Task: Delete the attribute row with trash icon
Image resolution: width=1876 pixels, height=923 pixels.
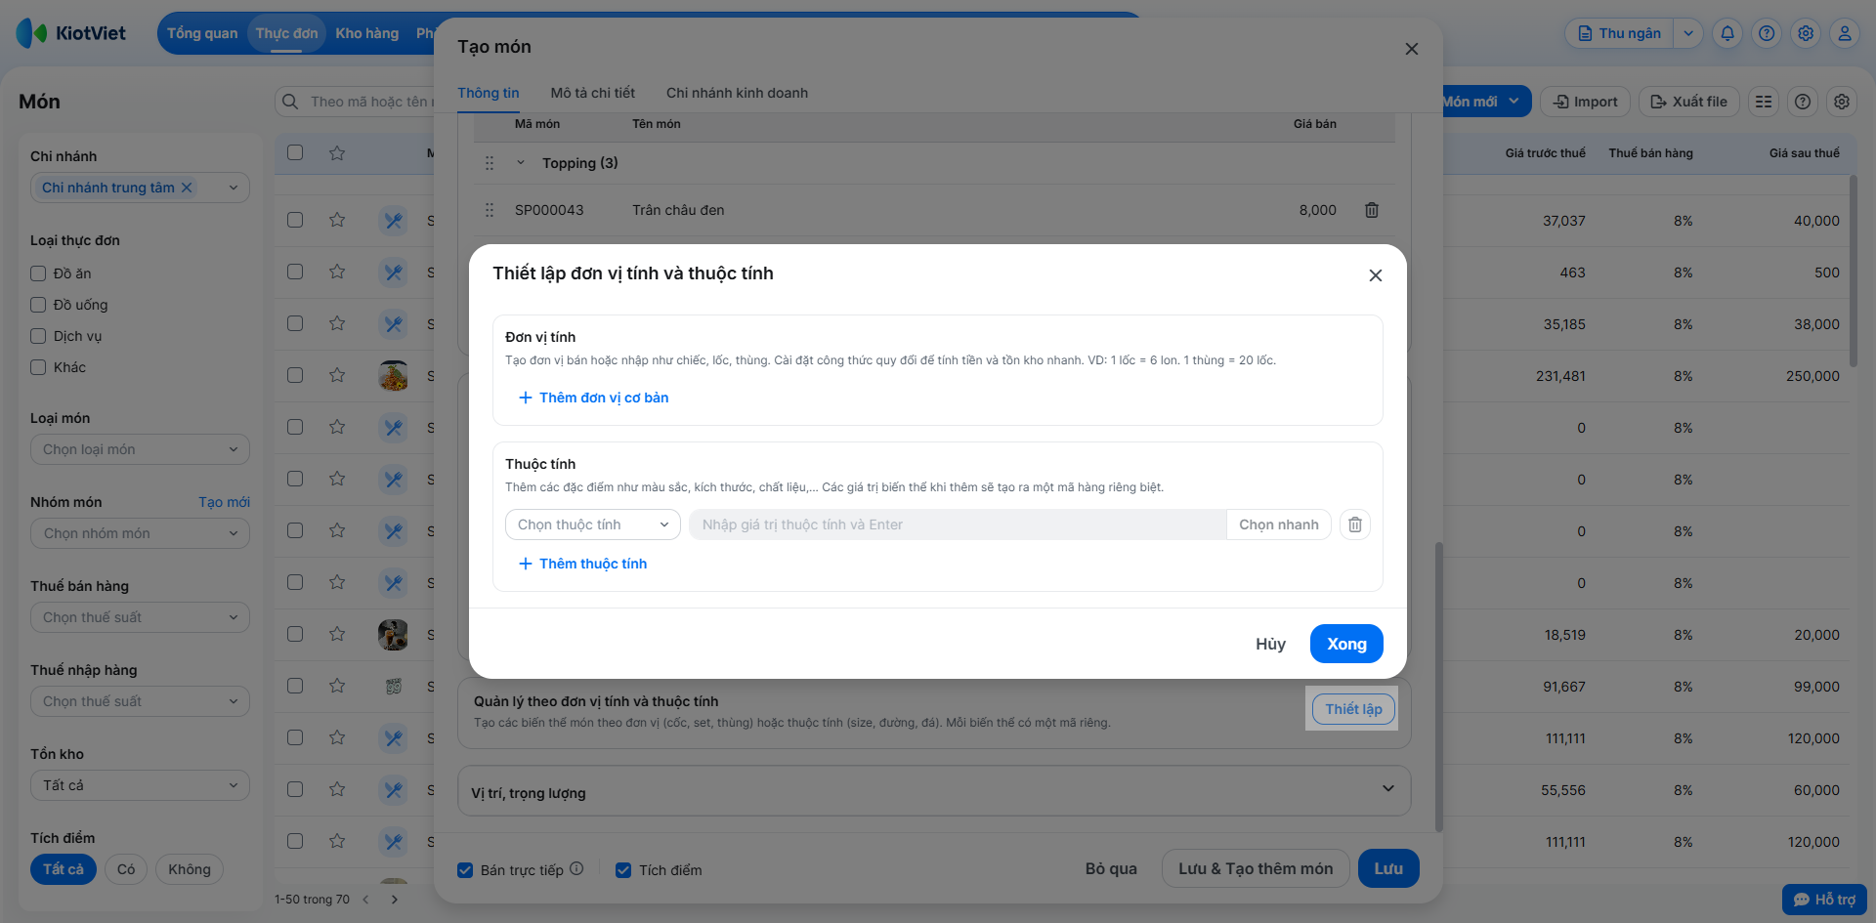Action: [x=1355, y=524]
